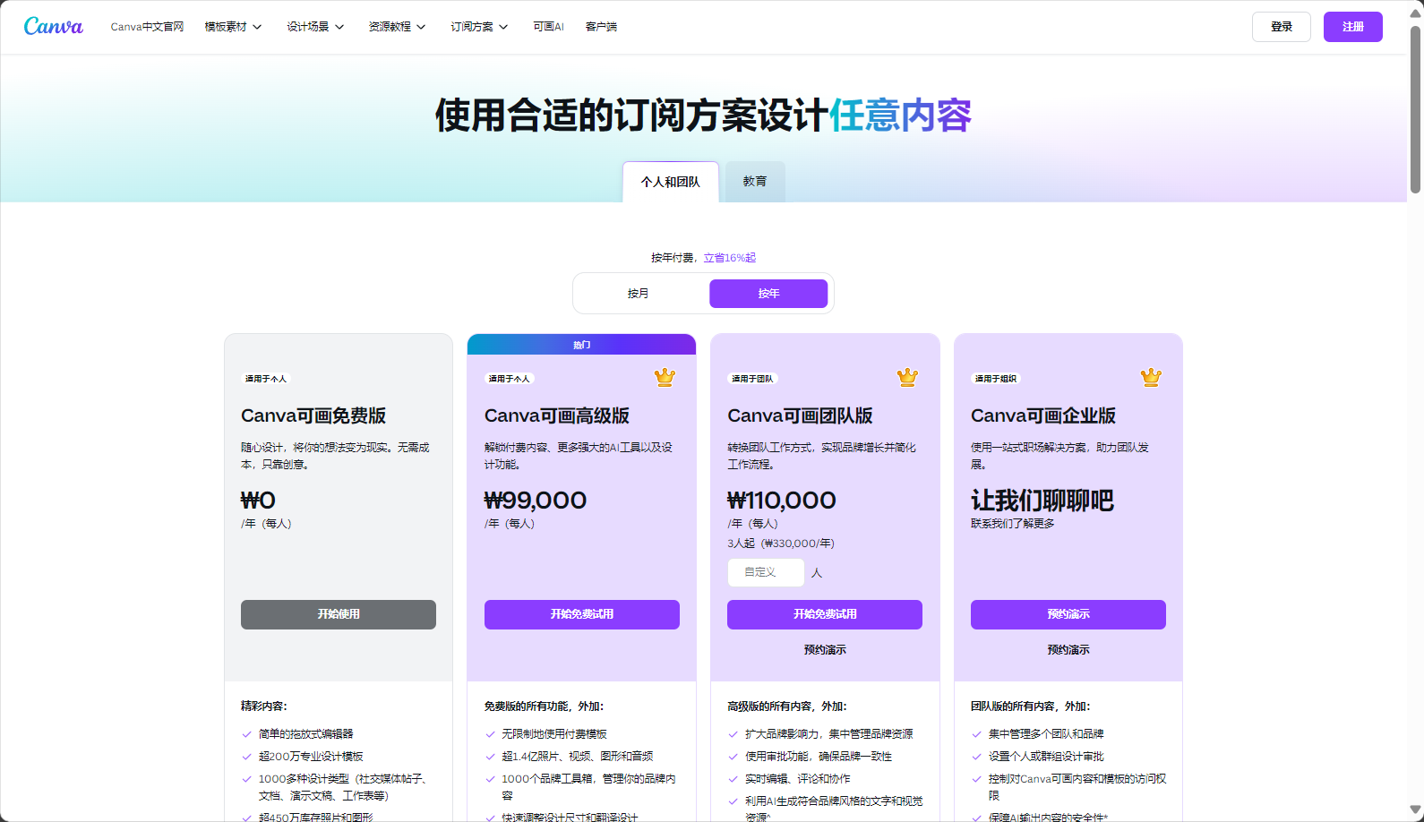
Task: Click 3人起 (₩330,000/年) text
Action: [781, 544]
